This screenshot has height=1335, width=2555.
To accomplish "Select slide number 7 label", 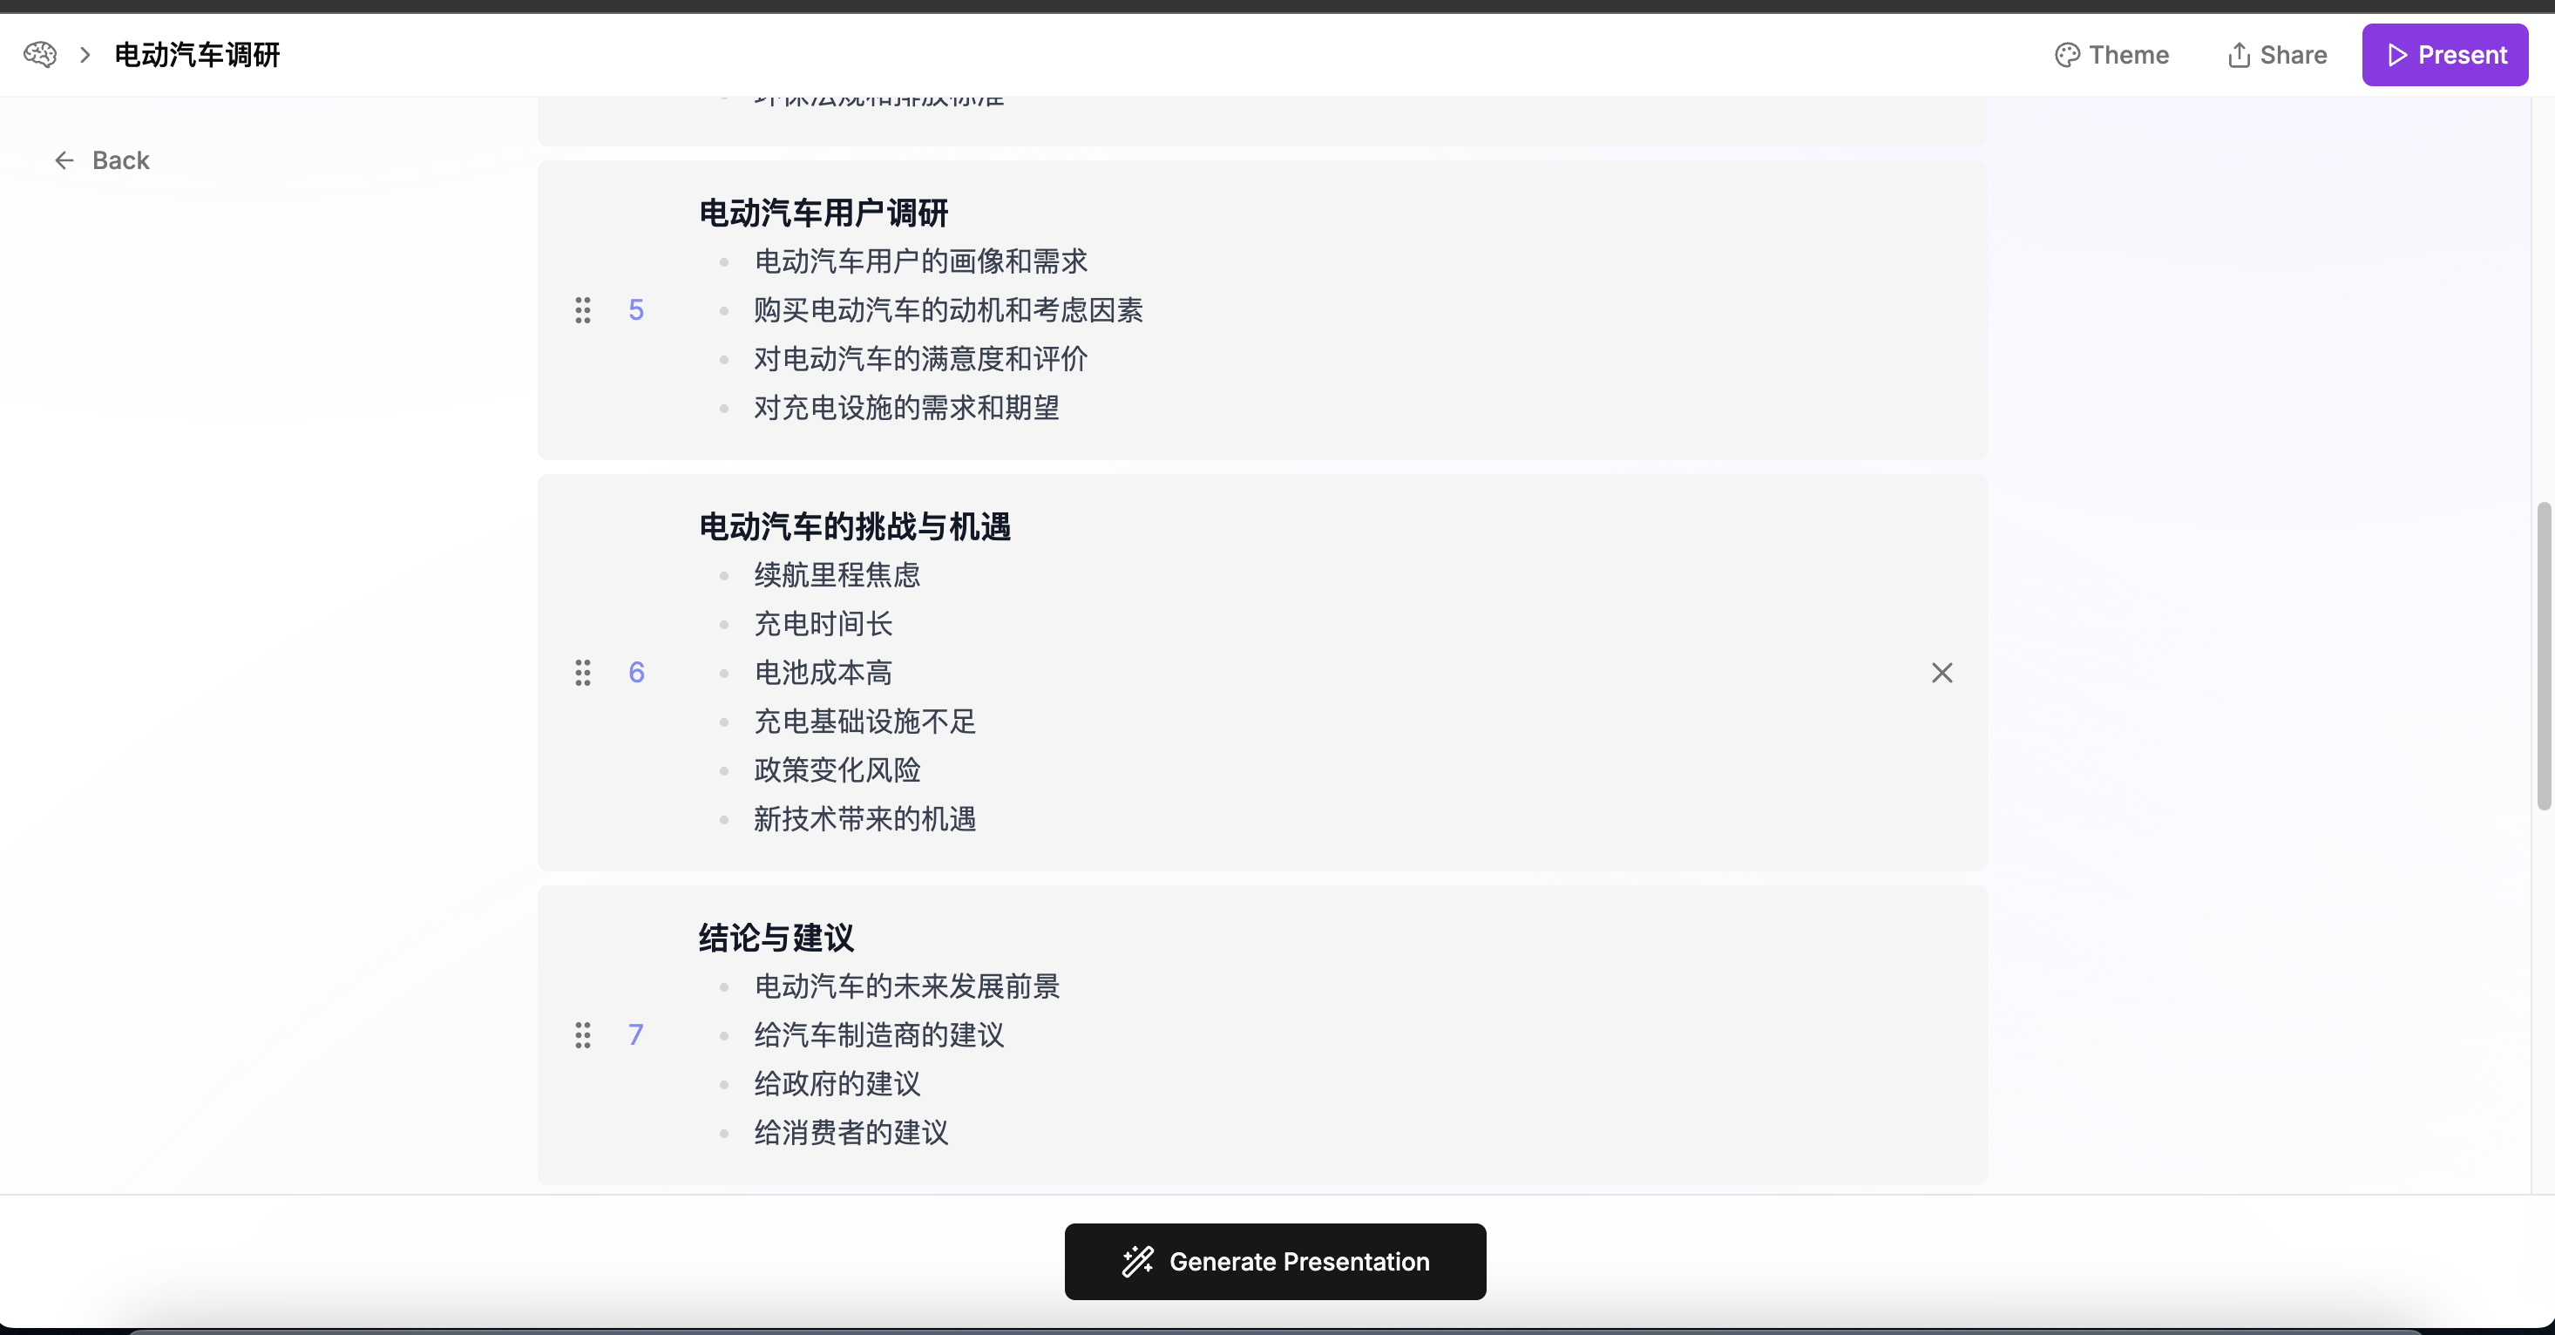I will point(636,1034).
